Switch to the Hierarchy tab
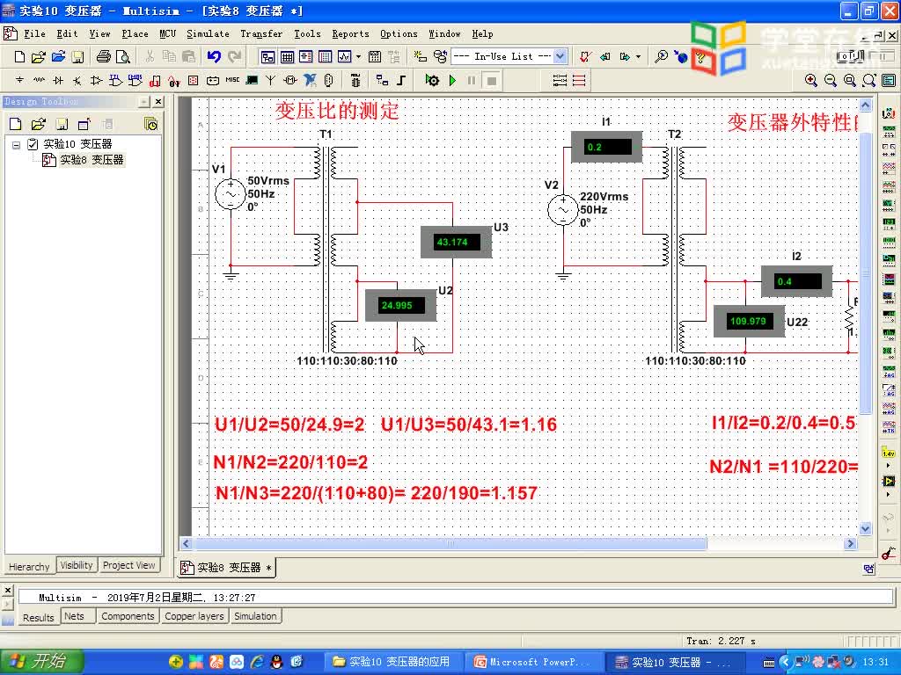The height and width of the screenshot is (675, 901). tap(29, 567)
